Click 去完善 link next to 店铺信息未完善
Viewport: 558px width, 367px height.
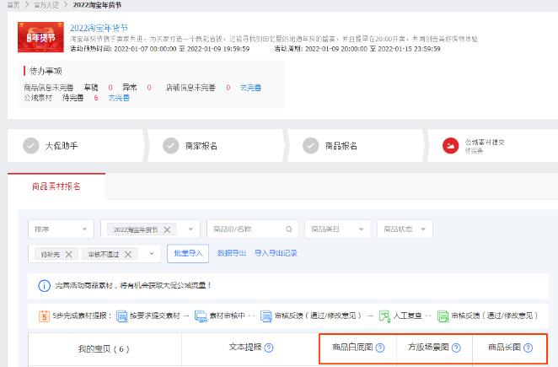click(250, 88)
